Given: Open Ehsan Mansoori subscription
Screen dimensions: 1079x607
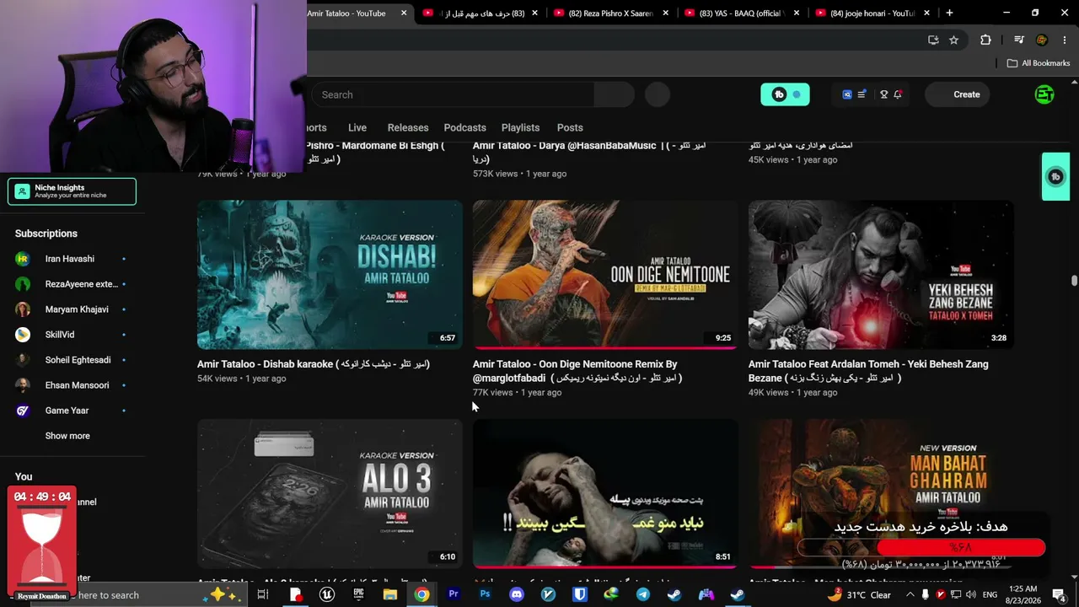Looking at the screenshot, I should 71,385.
